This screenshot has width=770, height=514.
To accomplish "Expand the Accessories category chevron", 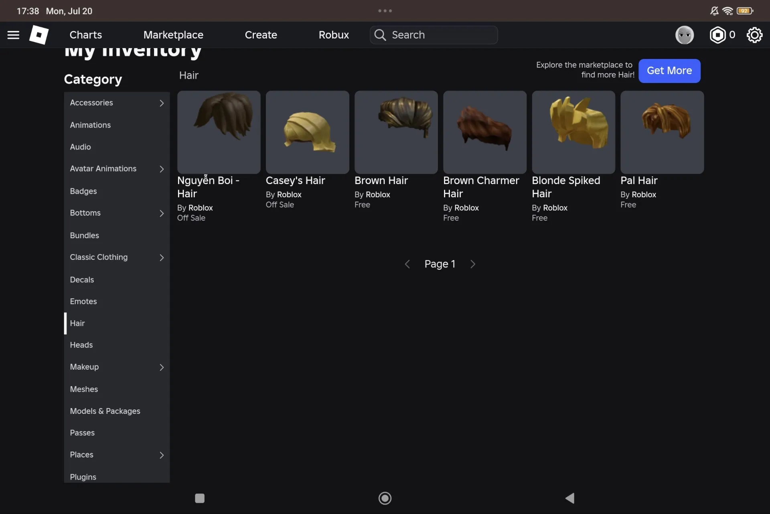I will [x=162, y=103].
